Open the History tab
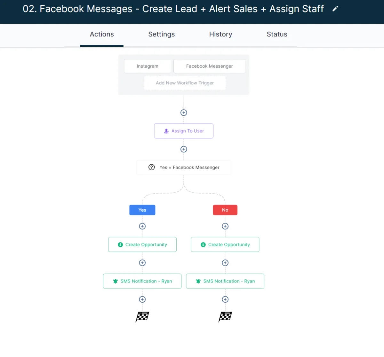 [221, 34]
